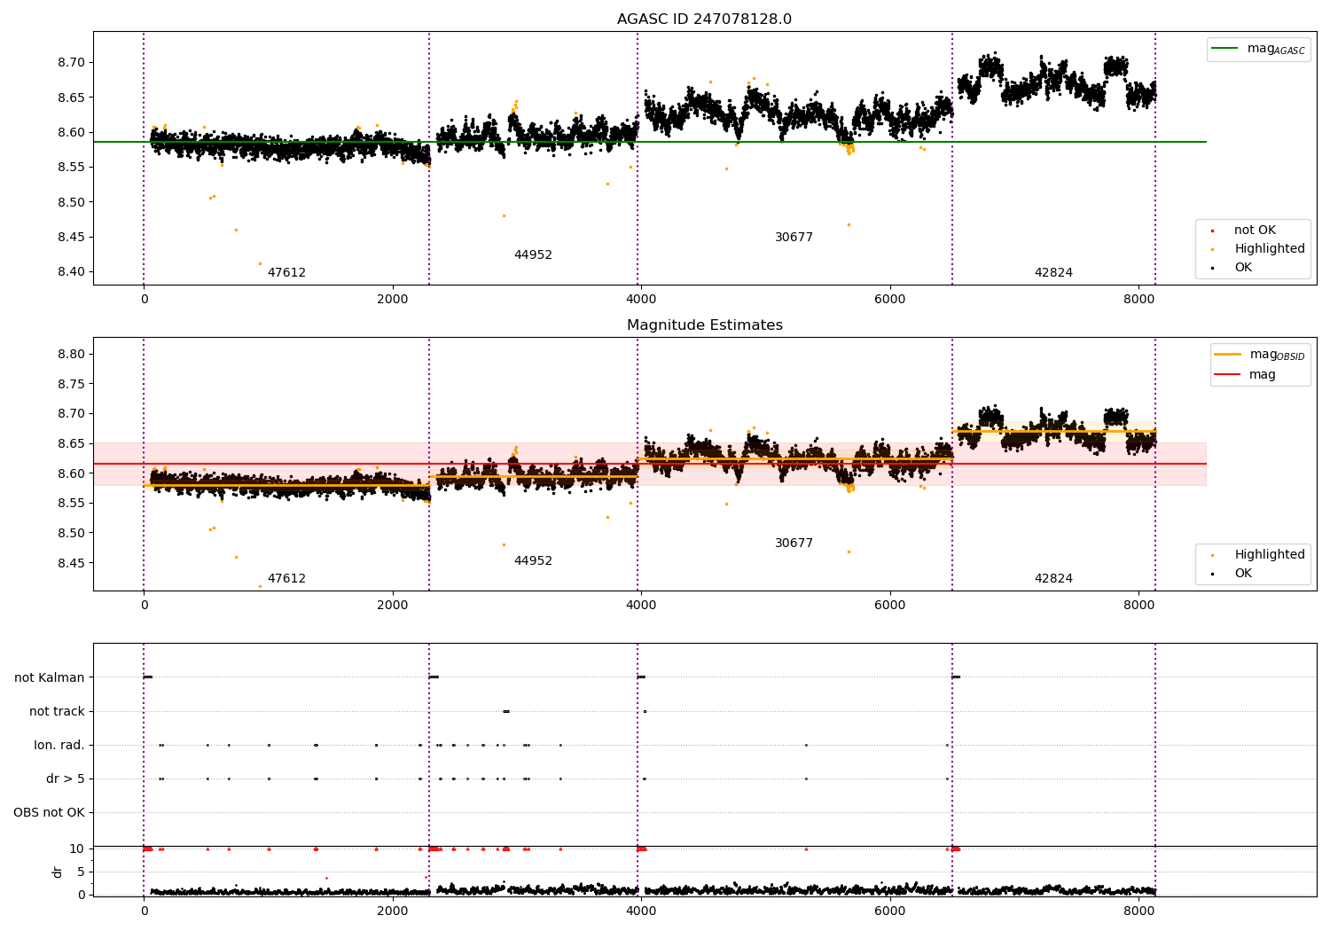Click the 'not Kalman' row label
This screenshot has height=931, width=1330.
50,678
